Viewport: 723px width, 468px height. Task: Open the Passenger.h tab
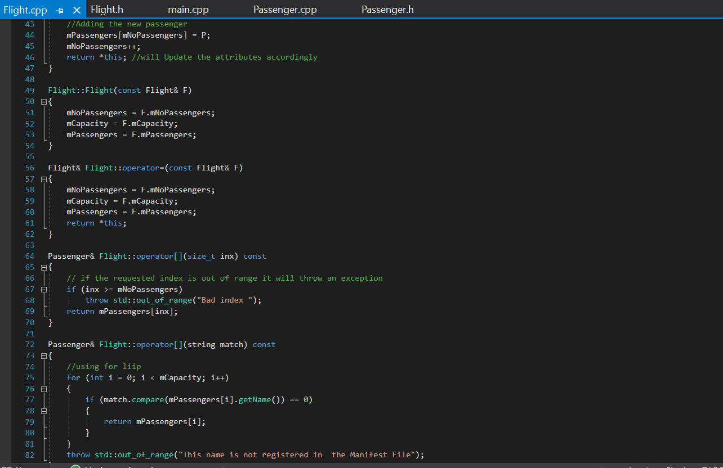coord(387,10)
